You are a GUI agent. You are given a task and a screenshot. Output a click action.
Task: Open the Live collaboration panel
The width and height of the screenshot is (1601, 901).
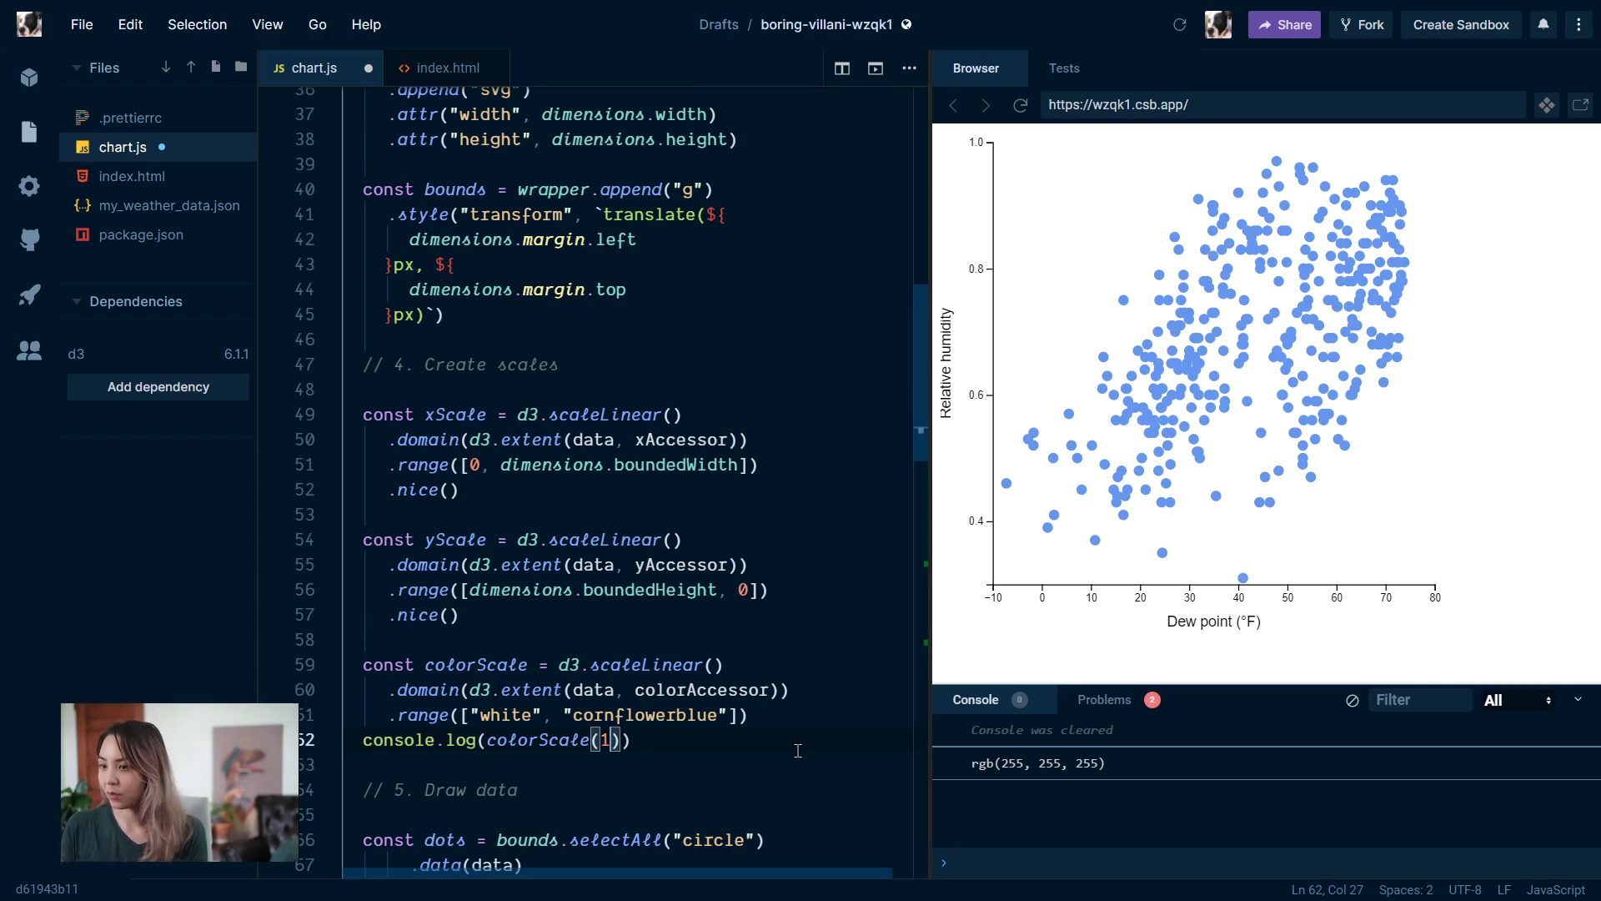[29, 351]
